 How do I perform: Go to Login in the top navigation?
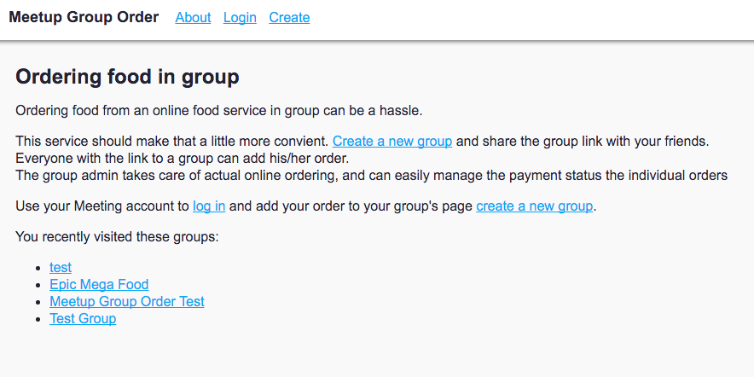coord(240,17)
